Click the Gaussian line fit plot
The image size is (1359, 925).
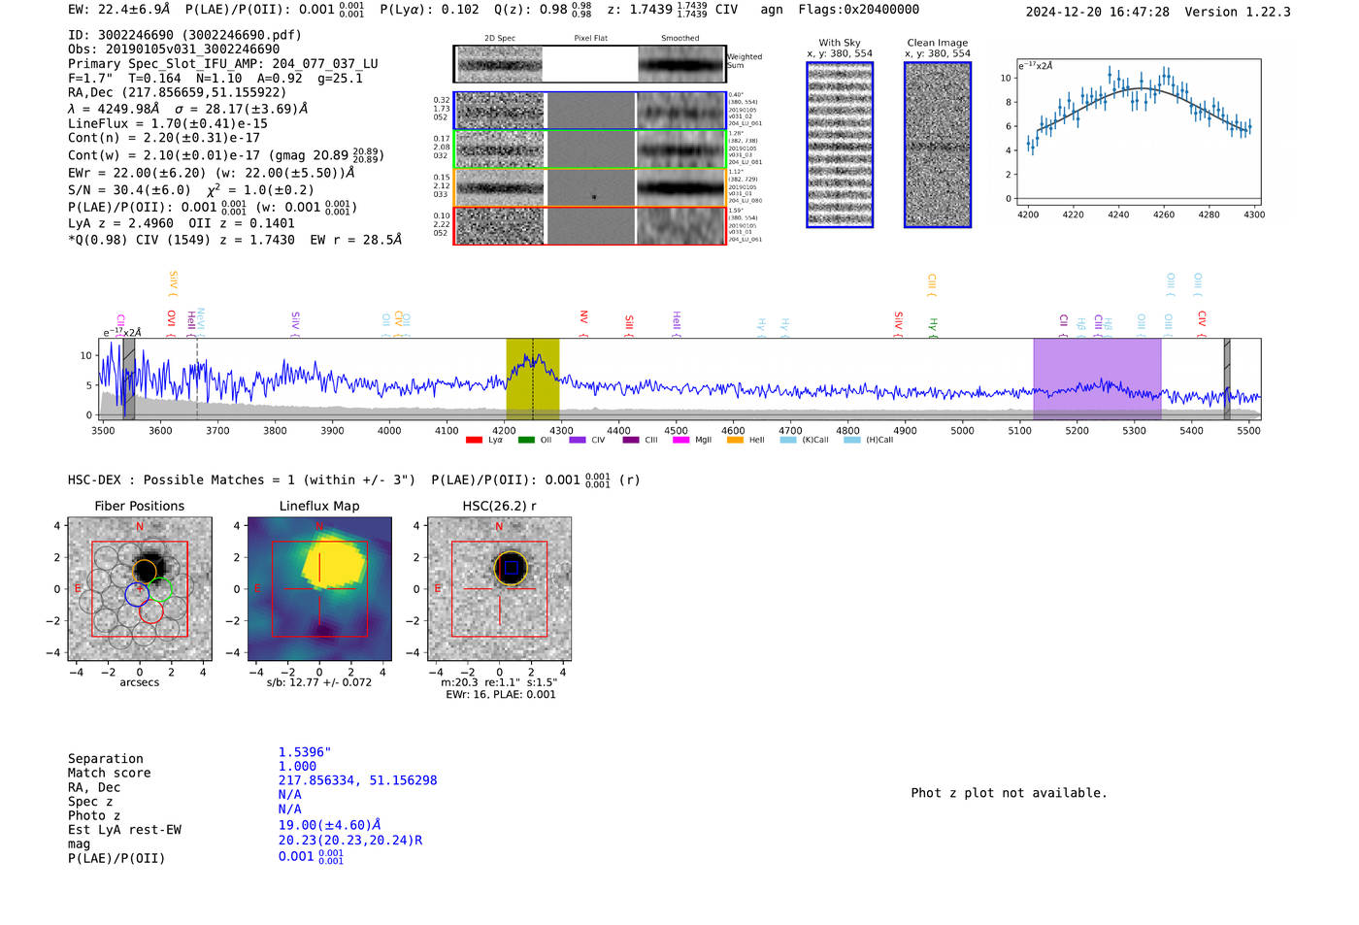click(x=1138, y=131)
